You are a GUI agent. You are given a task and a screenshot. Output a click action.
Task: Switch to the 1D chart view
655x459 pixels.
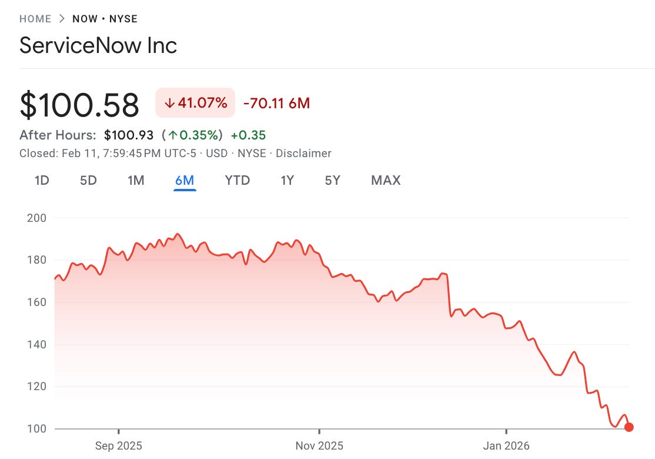coord(41,181)
